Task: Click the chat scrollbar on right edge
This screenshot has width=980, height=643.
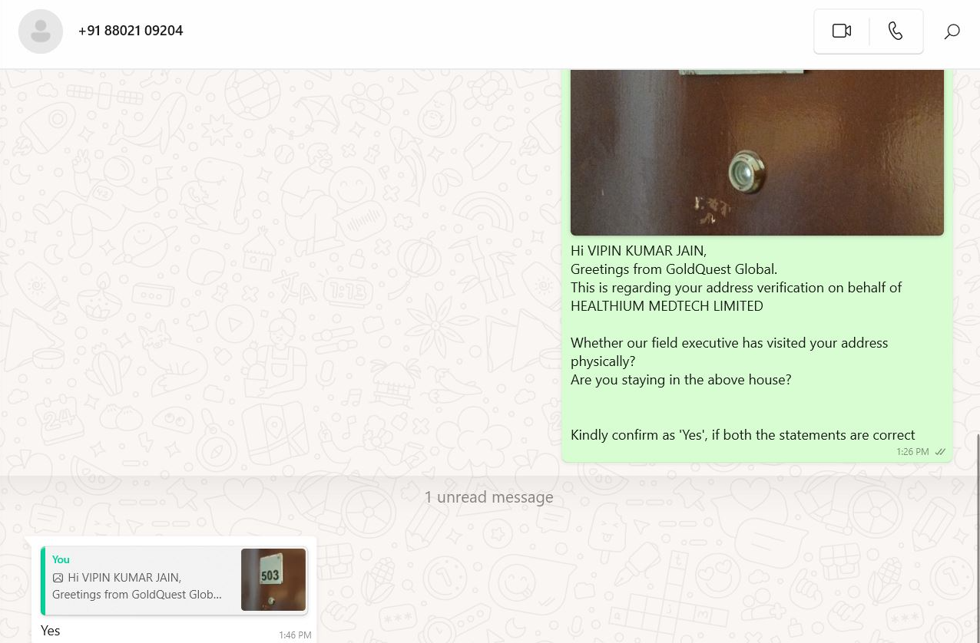Action: tap(977, 537)
